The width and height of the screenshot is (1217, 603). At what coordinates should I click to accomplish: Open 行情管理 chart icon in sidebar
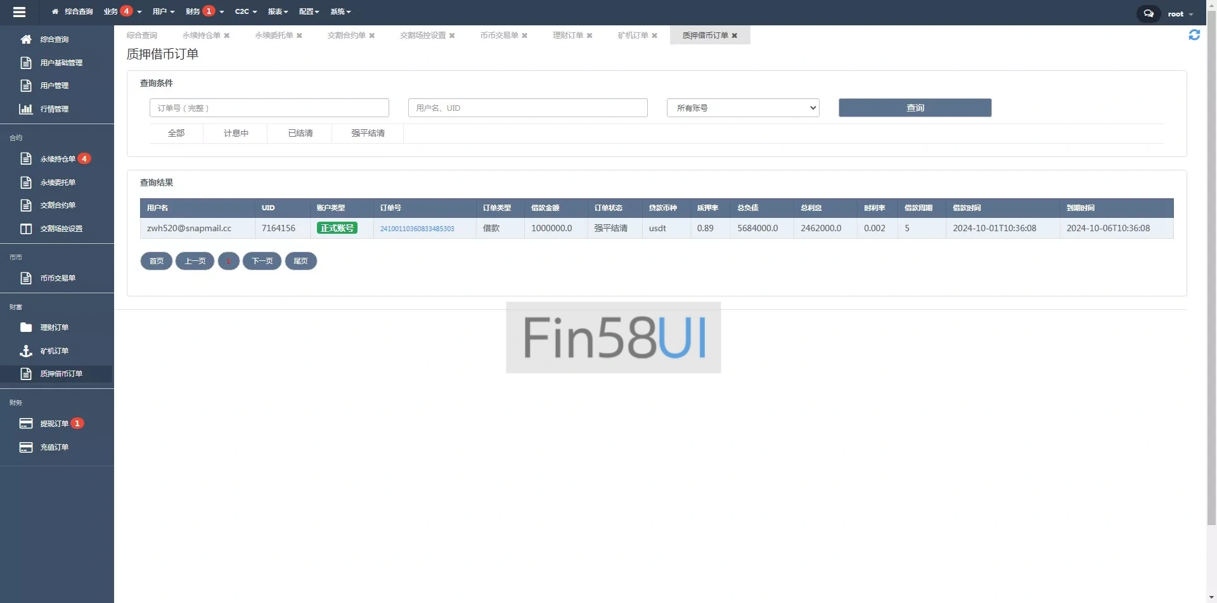coord(26,109)
